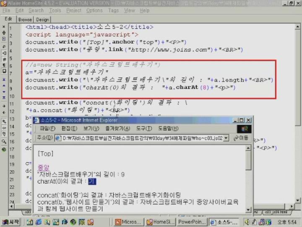
Task: Click the editor vertical scrollbar up arrow
Action: tap(297, 26)
